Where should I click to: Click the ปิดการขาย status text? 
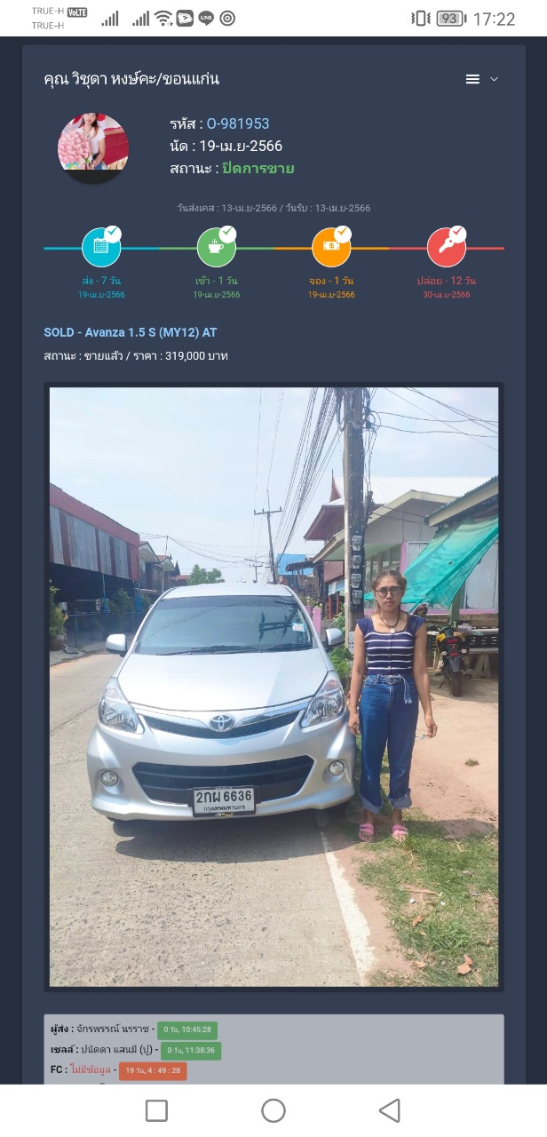pyautogui.click(x=258, y=169)
